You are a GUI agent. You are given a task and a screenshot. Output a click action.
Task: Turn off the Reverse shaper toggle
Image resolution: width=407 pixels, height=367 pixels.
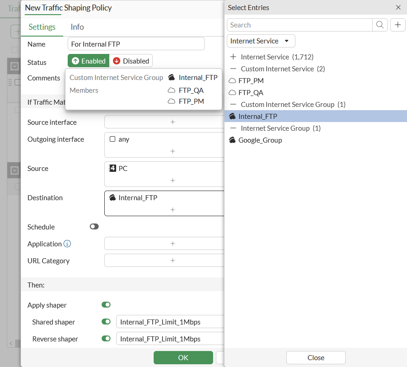[x=106, y=339]
